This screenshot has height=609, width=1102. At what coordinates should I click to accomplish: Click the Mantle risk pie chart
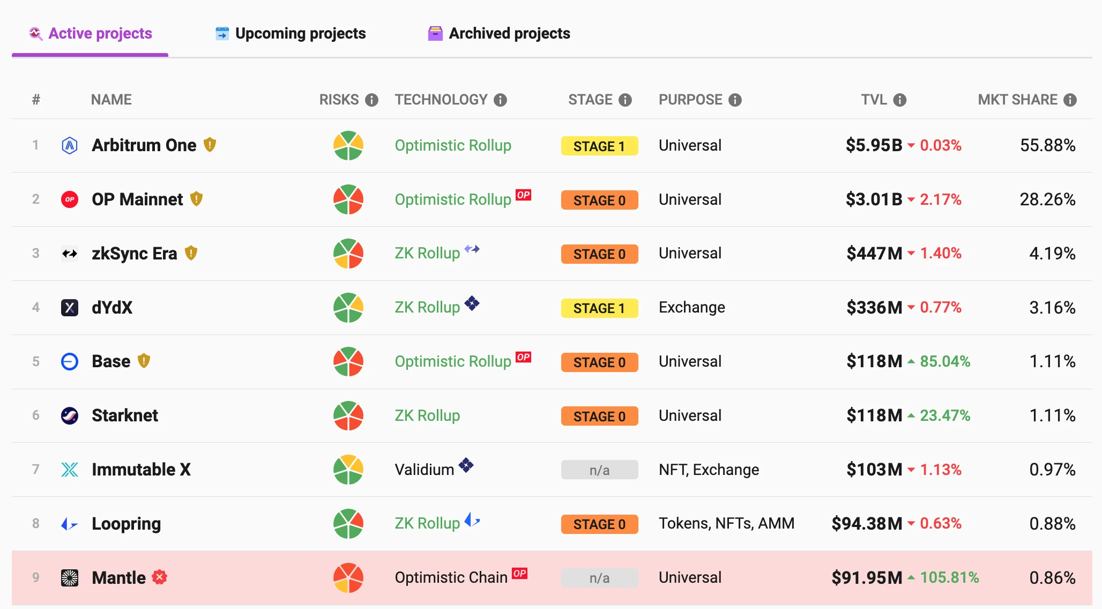click(348, 578)
